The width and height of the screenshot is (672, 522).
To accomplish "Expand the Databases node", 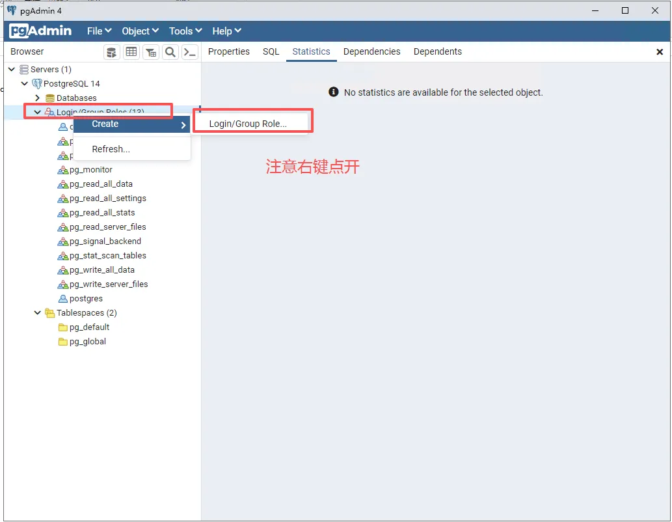I will (37, 98).
